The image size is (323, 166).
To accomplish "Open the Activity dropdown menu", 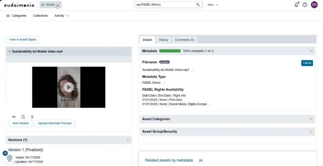I will (x=61, y=16).
